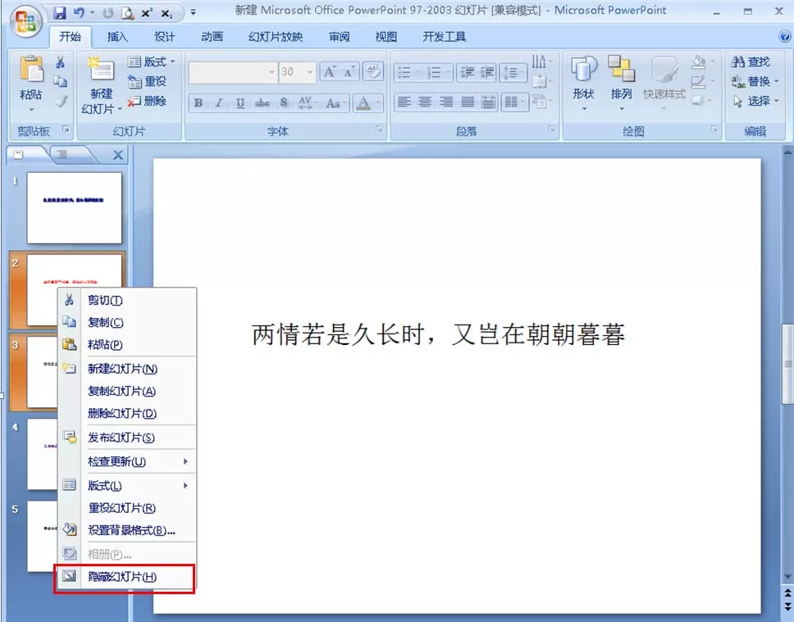Viewport: 794px width, 622px height.
Task: Expand 检查更新(U) submenu
Action: 126,461
